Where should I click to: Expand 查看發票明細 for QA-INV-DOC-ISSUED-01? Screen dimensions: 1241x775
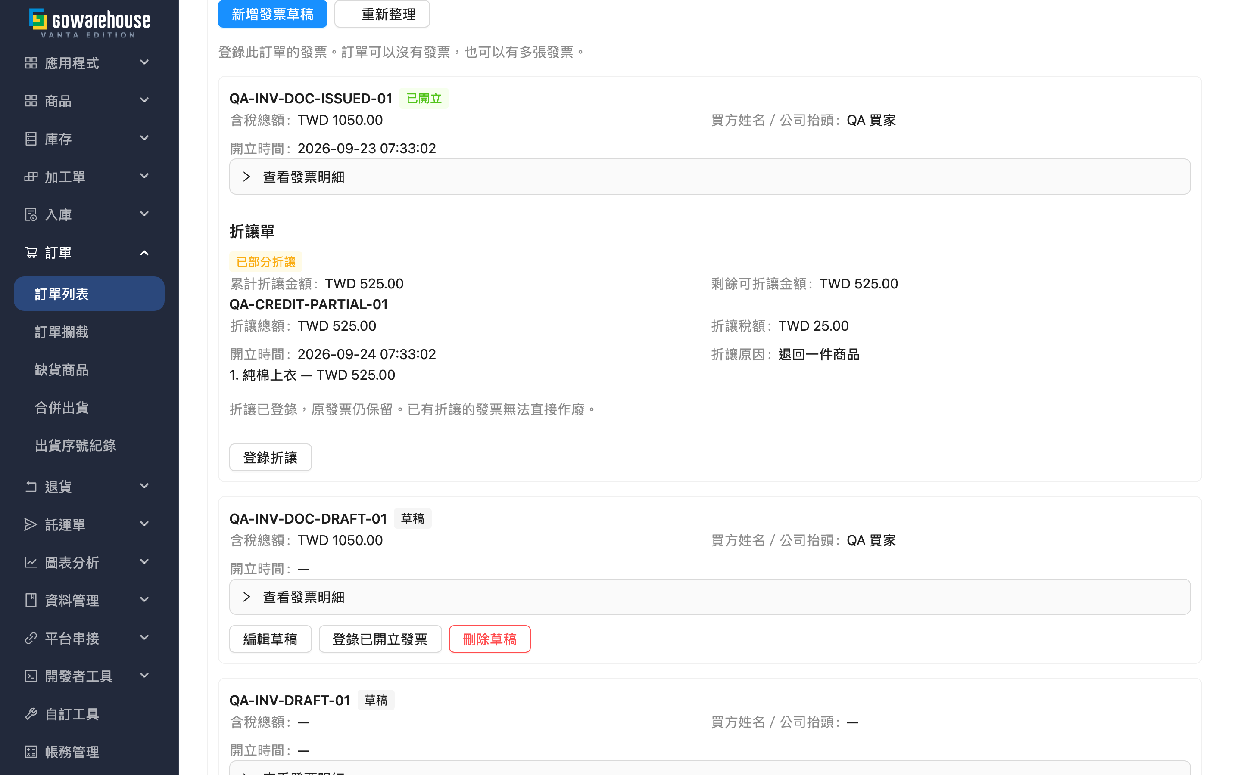point(710,177)
